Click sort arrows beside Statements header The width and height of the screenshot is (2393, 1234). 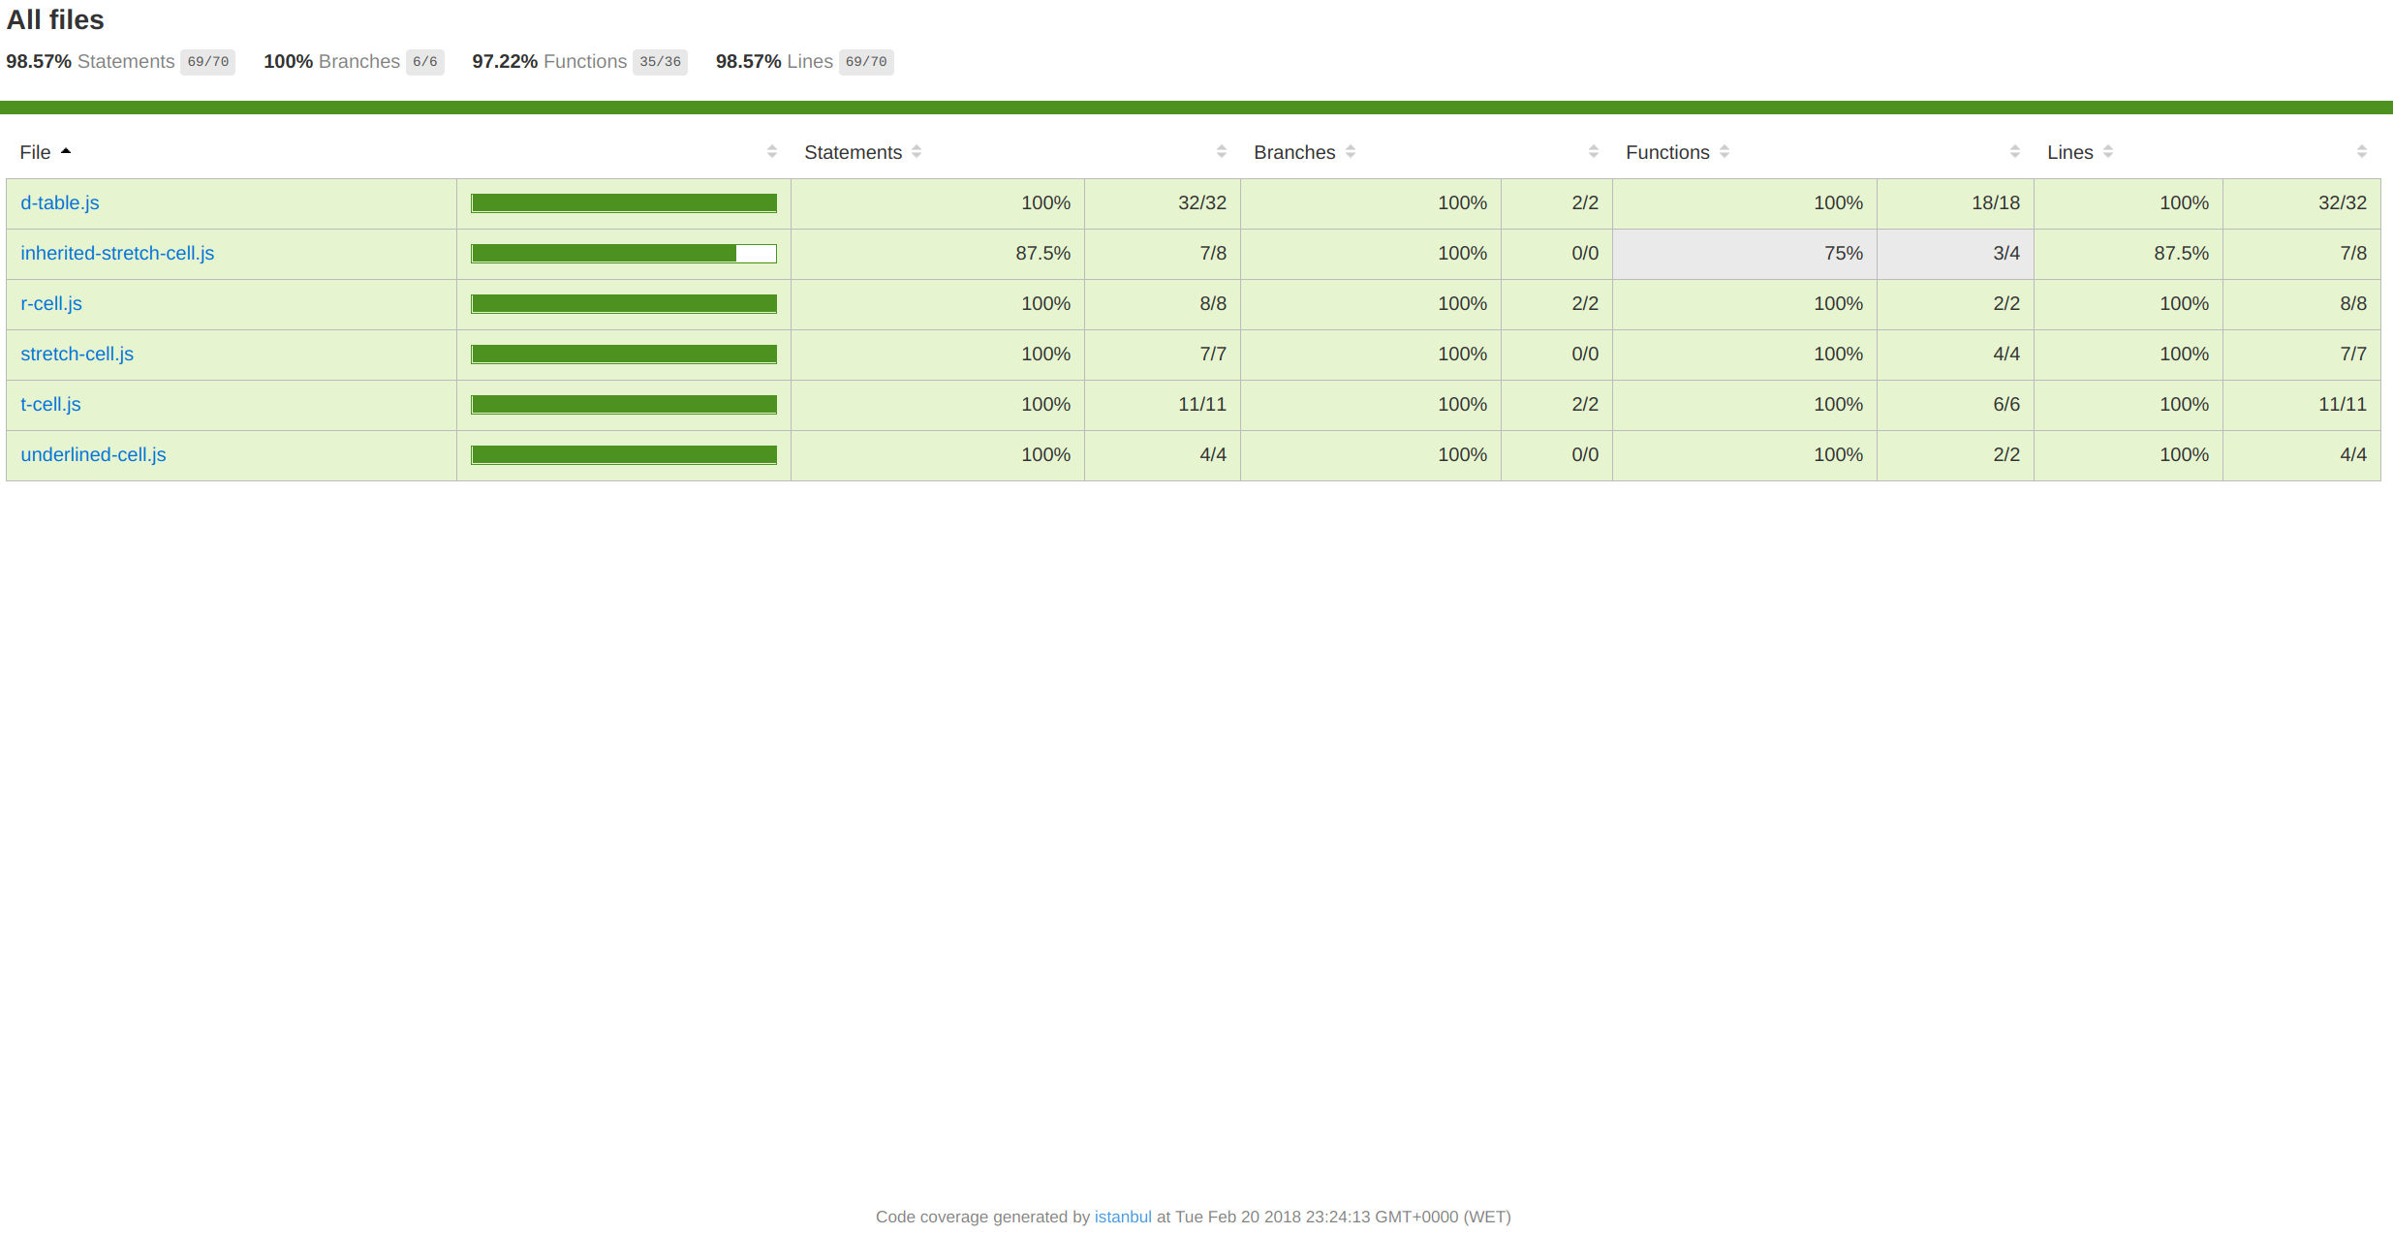click(x=917, y=152)
